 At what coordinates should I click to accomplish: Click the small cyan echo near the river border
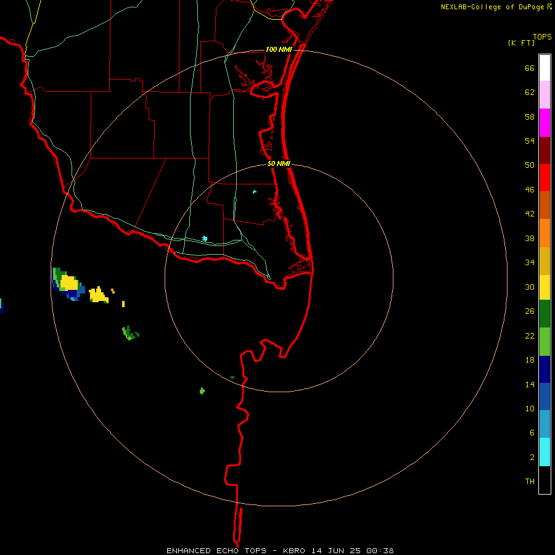(x=205, y=239)
